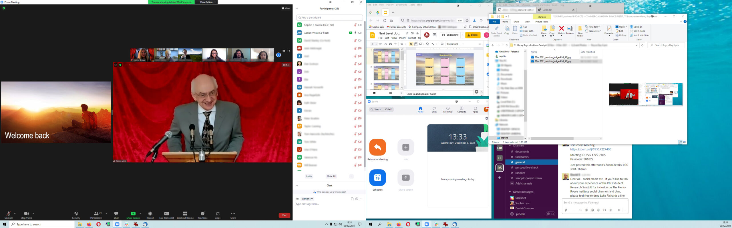Toggle the Slack huddle headphones switch
Viewport: 732px width, 228px height.
coord(550,214)
